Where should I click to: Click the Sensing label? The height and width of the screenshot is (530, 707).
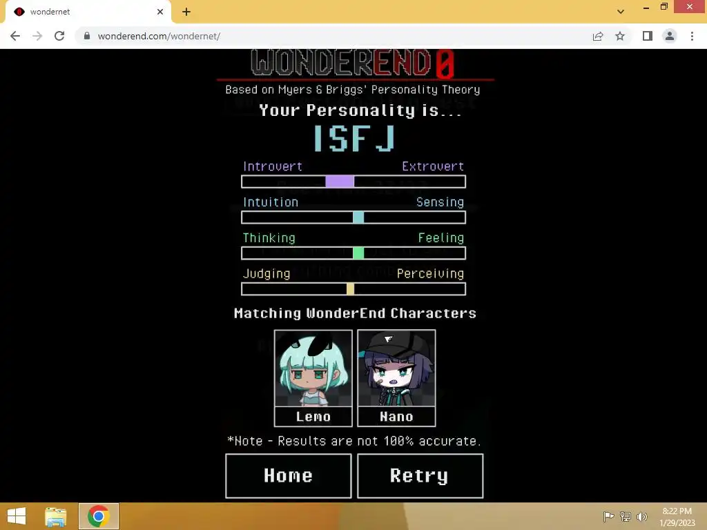(440, 202)
